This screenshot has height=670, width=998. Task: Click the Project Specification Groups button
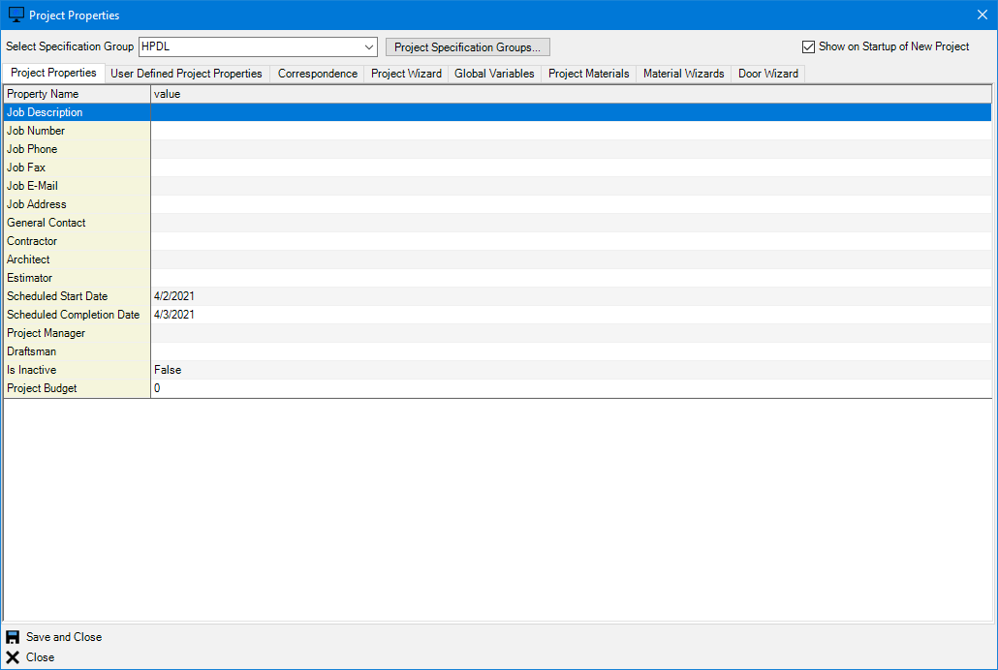467,46
